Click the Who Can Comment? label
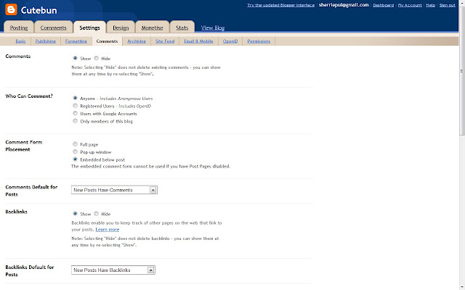 (x=29, y=96)
